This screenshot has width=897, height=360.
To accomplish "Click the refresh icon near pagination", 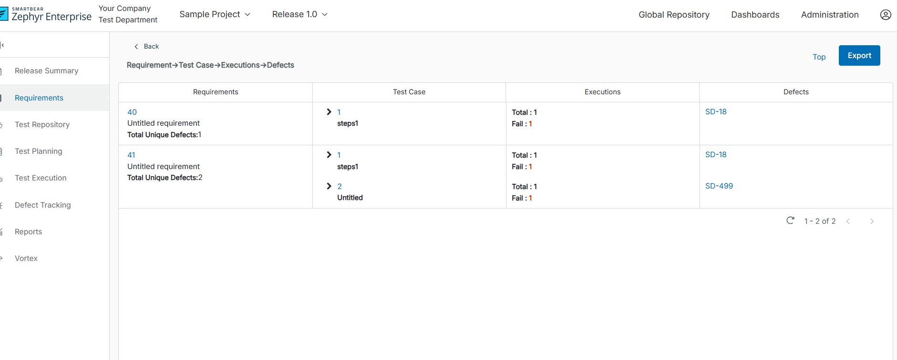I will pos(790,220).
